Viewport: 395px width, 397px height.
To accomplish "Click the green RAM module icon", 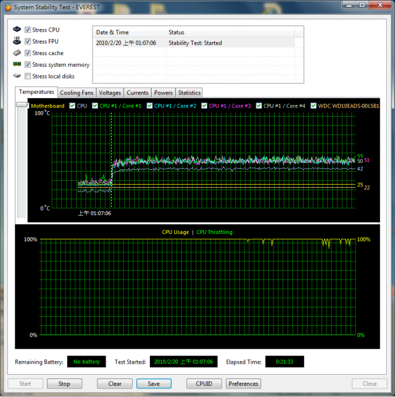I will pos(17,64).
